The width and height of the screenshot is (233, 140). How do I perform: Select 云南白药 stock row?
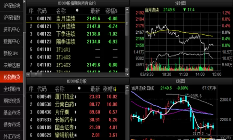tap(76, 104)
